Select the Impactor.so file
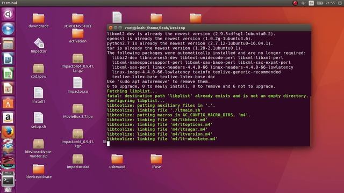Viewport: 344px width, 193px height. tap(77, 85)
